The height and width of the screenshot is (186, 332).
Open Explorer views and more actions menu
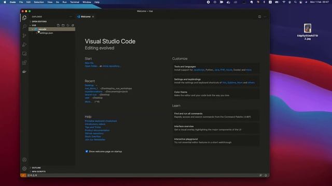71,17
